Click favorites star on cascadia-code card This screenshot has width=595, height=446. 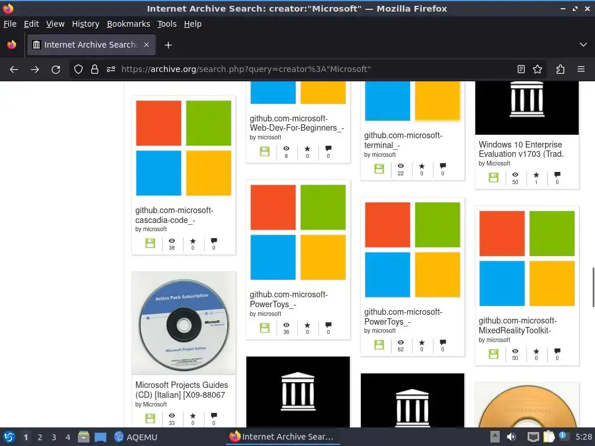coord(193,241)
